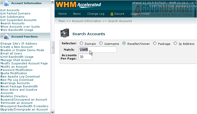Collapse the Account Functions section

[x=2, y=37]
